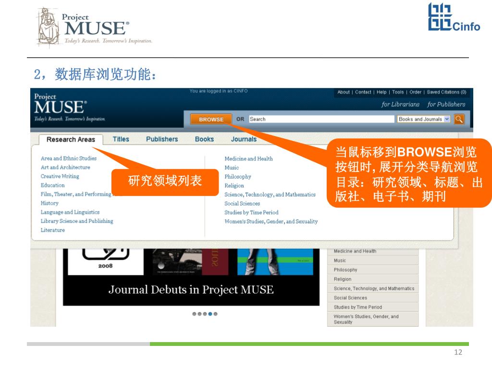Browse Art and Architecture
The image size is (492, 369).
[65, 167]
